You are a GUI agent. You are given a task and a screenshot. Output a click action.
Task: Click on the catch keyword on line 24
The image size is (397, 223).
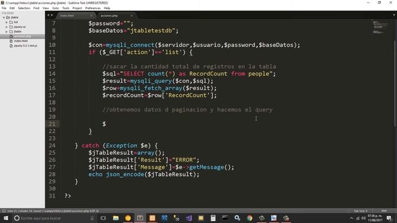(90, 146)
